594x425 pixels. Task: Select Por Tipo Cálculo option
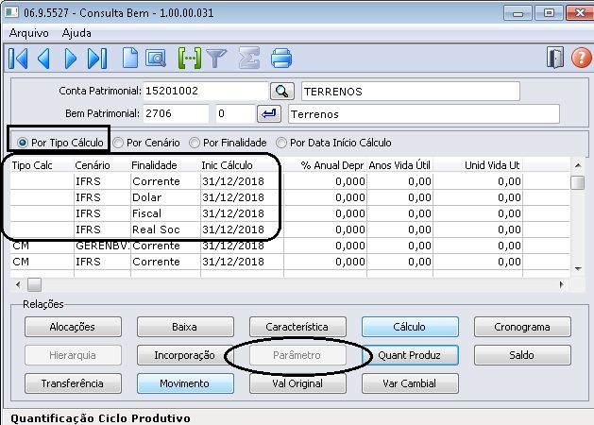pos(60,143)
